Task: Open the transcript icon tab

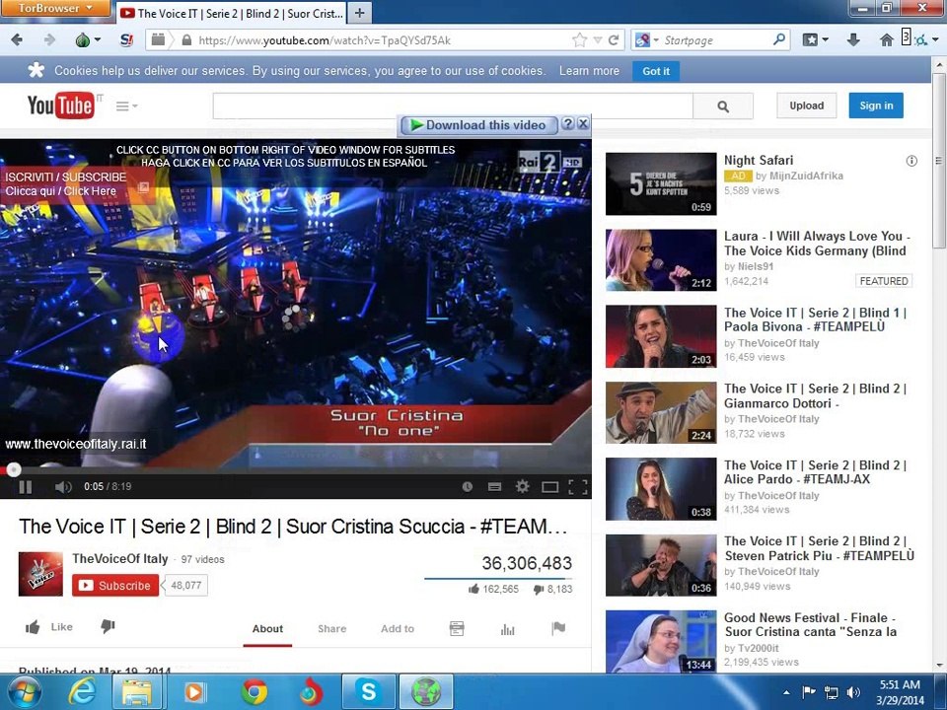Action: [457, 628]
